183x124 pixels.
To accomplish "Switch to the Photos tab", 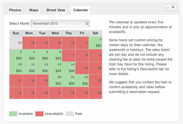I will 15,10.
